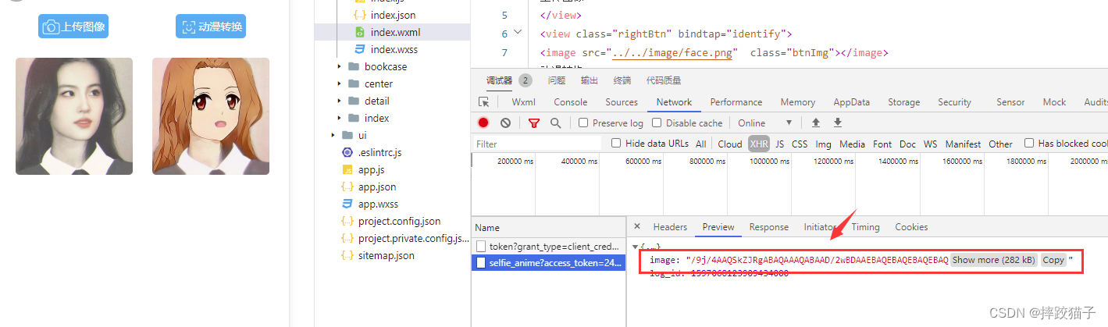Click Show more (282 kB) button
This screenshot has height=327, width=1108.
994,260
